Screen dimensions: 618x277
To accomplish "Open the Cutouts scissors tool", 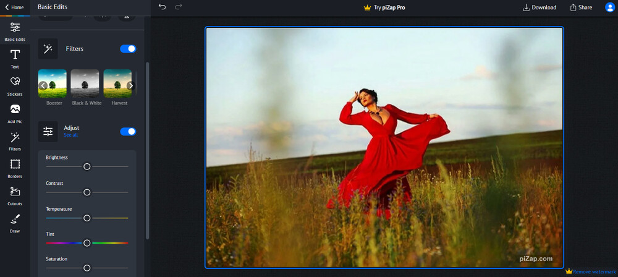I will 15,196.
